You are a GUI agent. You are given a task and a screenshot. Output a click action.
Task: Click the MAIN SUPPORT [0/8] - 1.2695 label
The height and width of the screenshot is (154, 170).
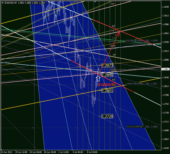142,127
